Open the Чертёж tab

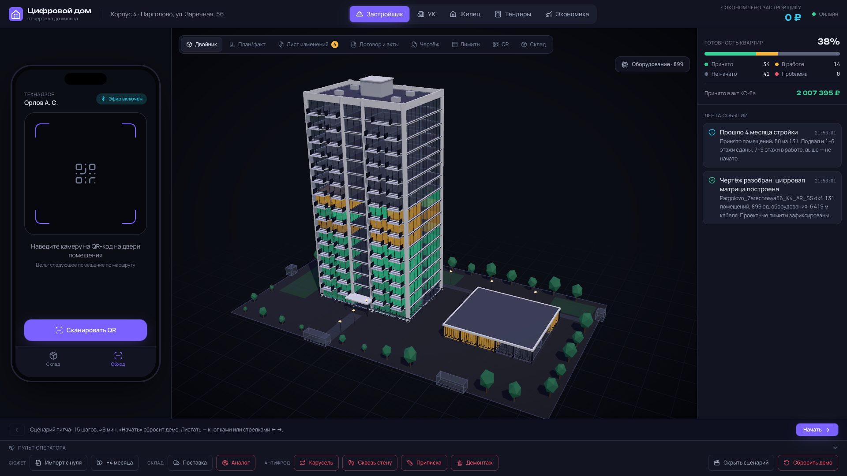pyautogui.click(x=425, y=45)
